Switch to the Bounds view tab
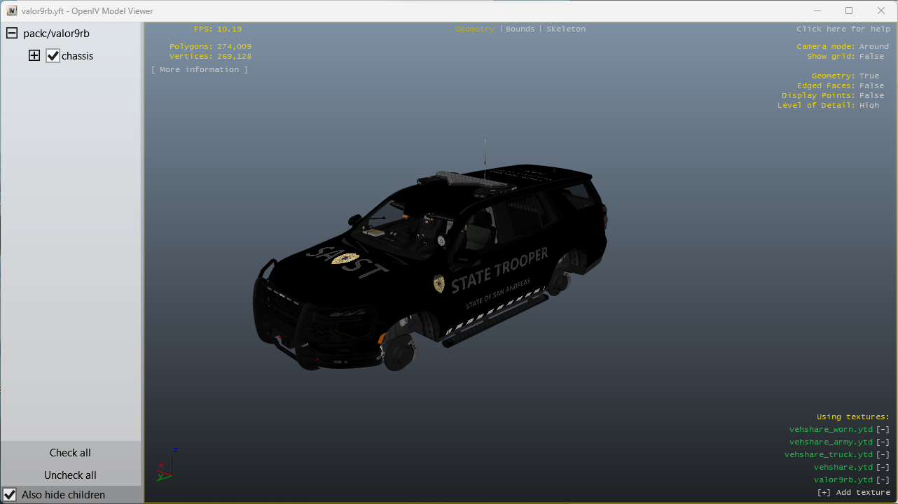 520,29
